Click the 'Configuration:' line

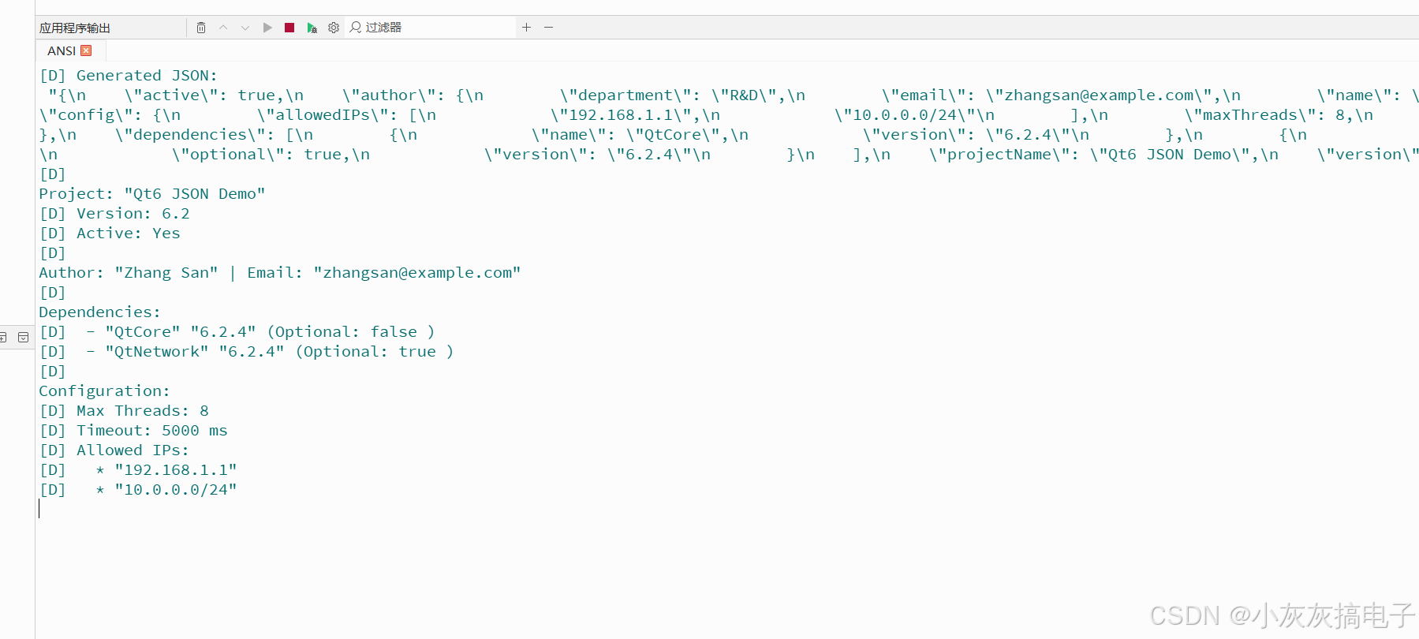point(105,391)
